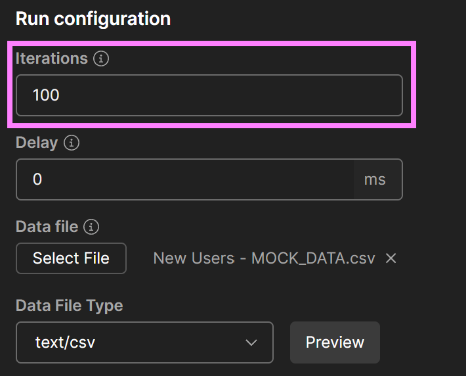Open the Iterations info tooltip icon
This screenshot has width=466, height=376.
(101, 59)
